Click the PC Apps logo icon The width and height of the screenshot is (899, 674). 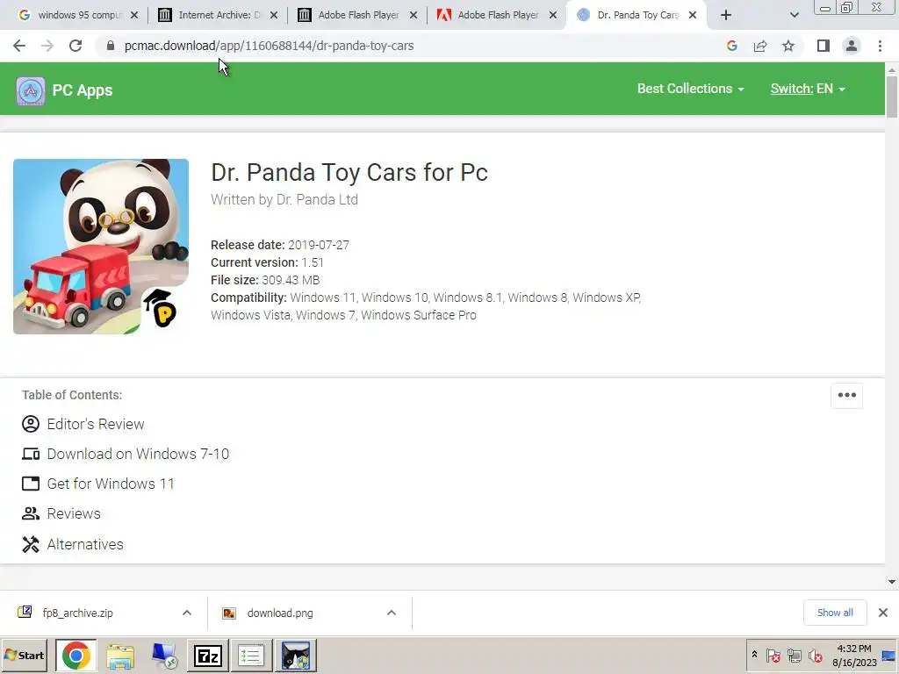[31, 90]
